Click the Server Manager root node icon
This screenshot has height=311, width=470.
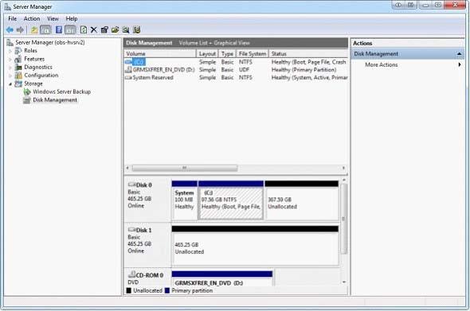pyautogui.click(x=10, y=42)
